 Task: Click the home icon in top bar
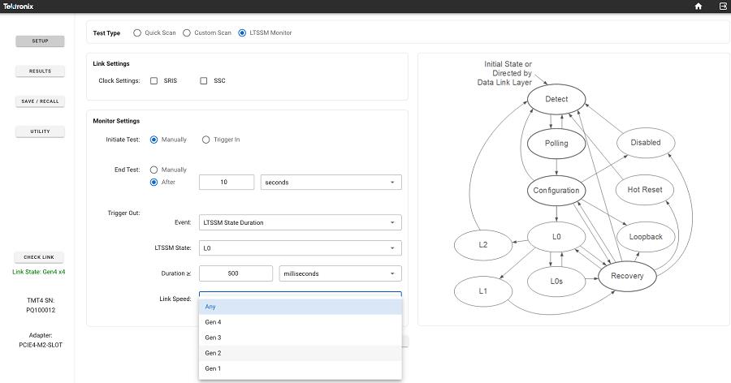tap(699, 6)
